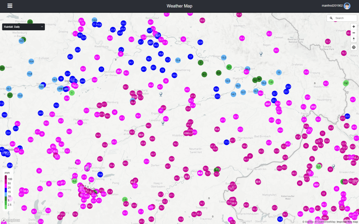
Task: Open the © Mapbox attribution link
Action: [308, 222]
